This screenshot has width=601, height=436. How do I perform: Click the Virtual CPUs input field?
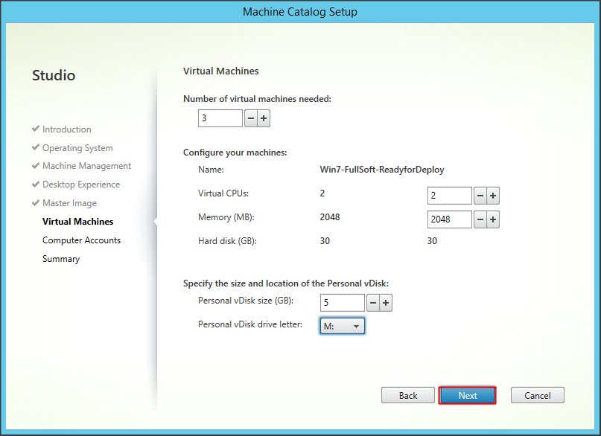point(449,196)
